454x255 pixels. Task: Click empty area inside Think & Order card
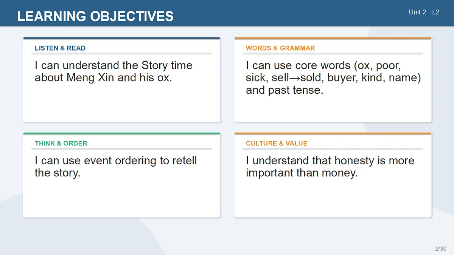click(x=121, y=198)
